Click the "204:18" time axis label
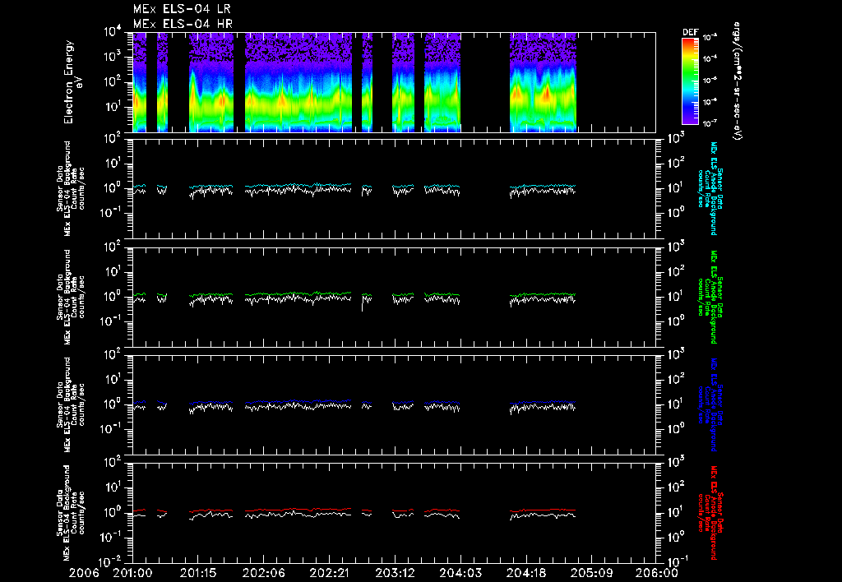Screen dimensions: 842x582 click(525, 573)
